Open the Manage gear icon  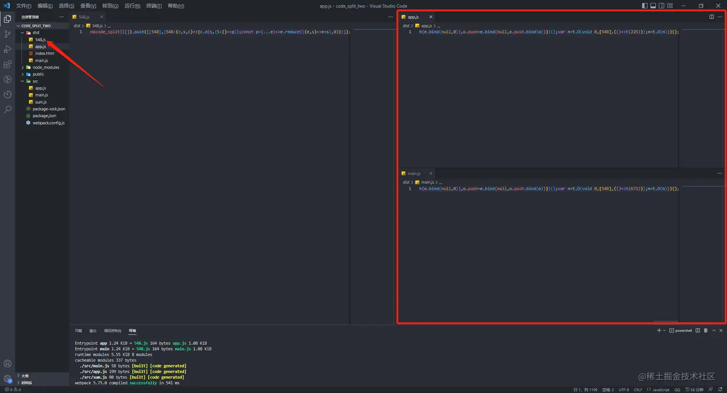(8, 379)
